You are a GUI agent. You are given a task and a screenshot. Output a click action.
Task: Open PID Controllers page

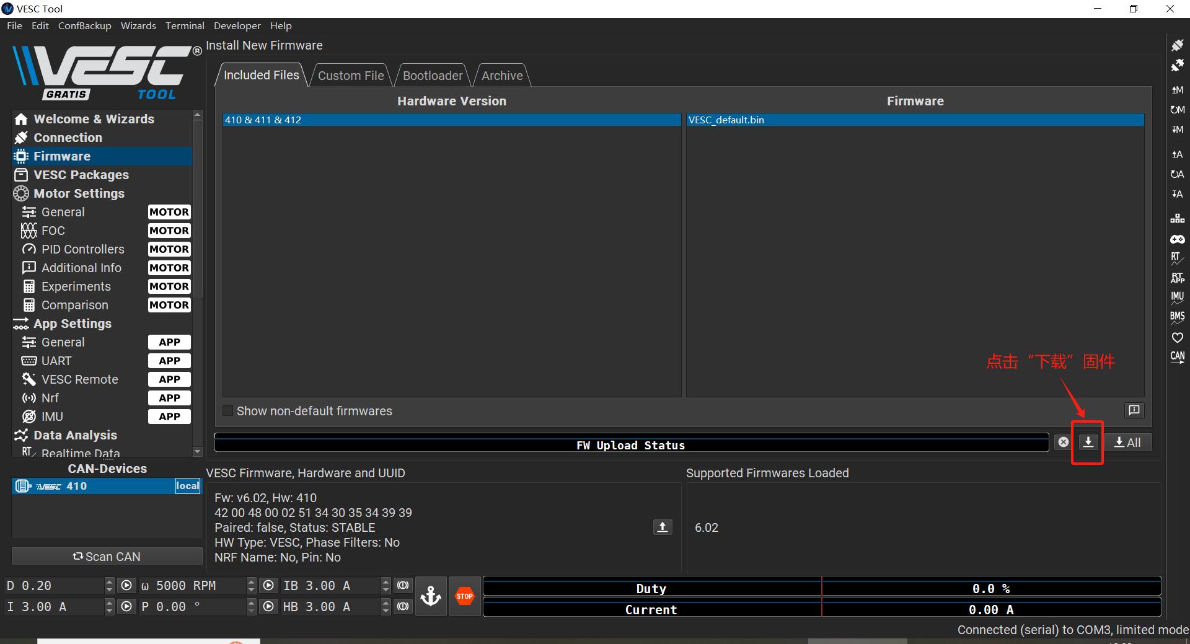coord(102,249)
